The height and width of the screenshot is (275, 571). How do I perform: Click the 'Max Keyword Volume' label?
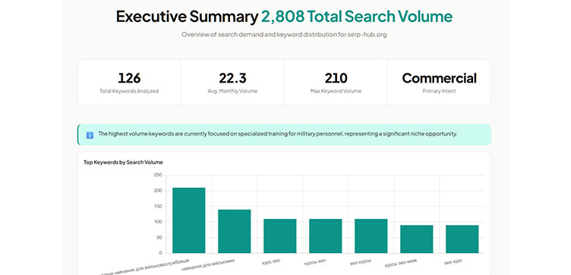coord(336,91)
